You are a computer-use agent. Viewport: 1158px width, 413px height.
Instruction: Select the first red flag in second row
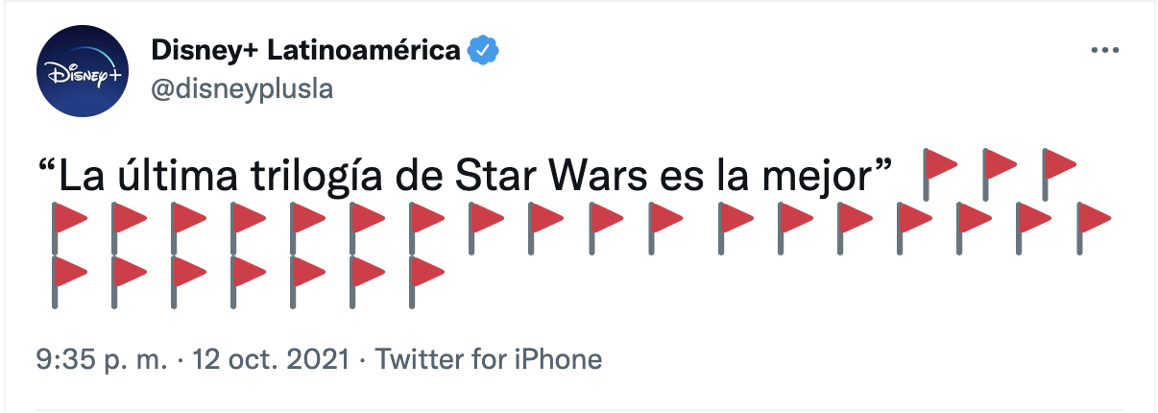point(68,229)
